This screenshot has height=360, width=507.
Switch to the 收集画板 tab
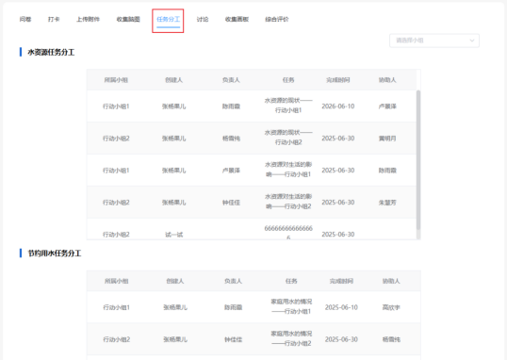pyautogui.click(x=237, y=20)
